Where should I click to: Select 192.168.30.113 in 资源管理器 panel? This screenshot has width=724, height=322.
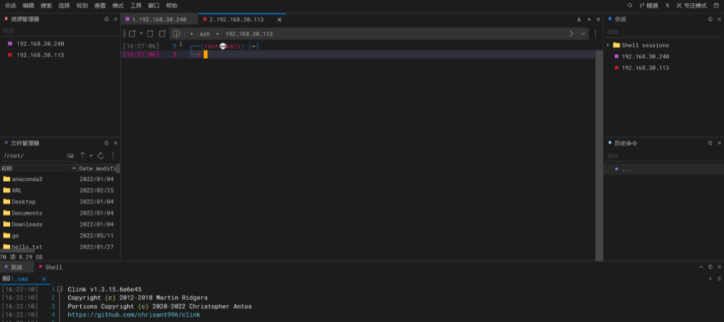[40, 55]
